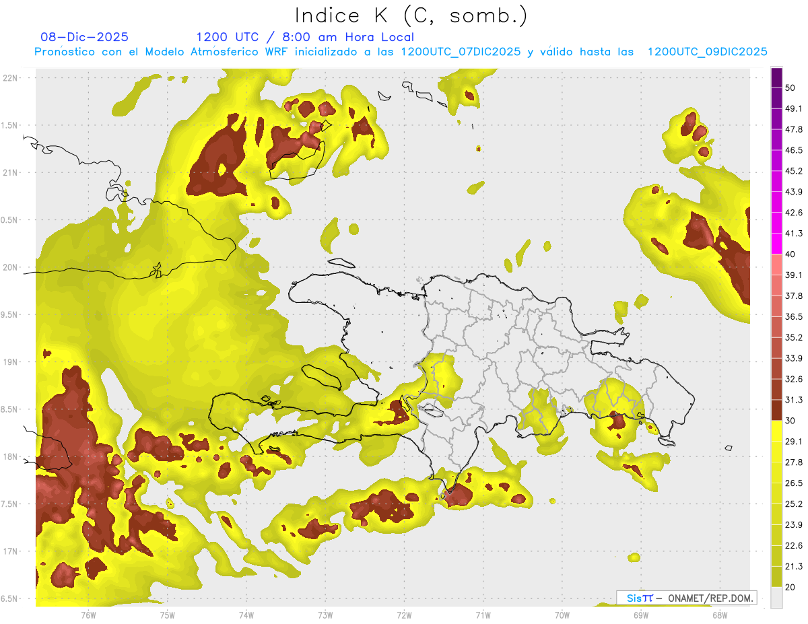Click the "22N" latitude label
Image resolution: width=808 pixels, height=624 pixels.
pos(10,77)
